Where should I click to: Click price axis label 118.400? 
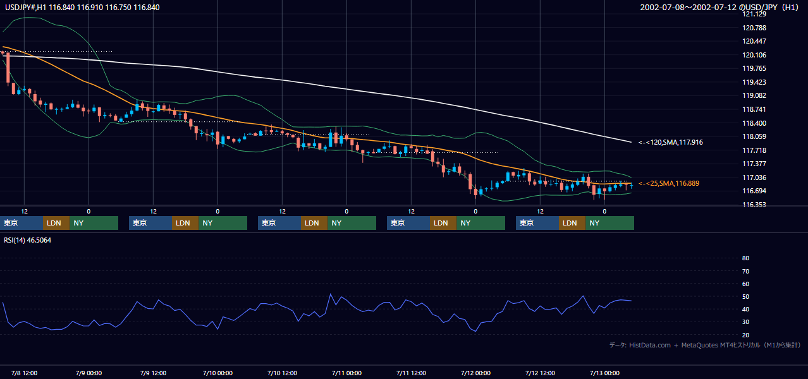point(754,123)
